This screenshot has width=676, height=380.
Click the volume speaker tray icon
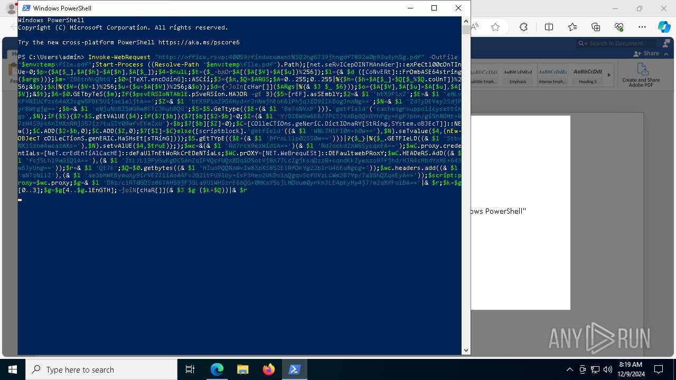click(x=608, y=369)
